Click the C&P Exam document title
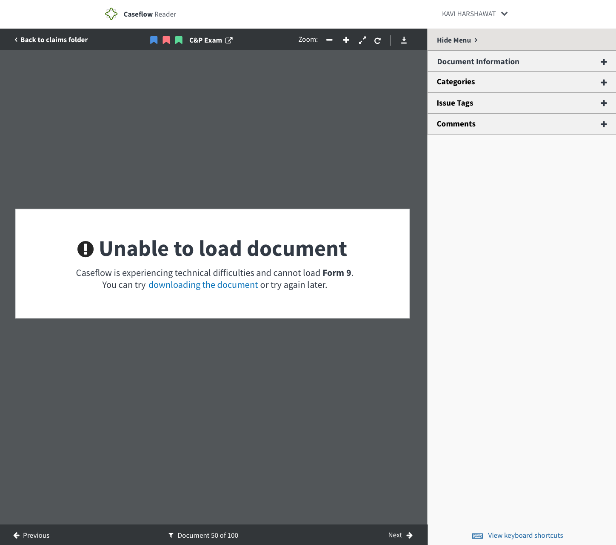 (x=205, y=40)
